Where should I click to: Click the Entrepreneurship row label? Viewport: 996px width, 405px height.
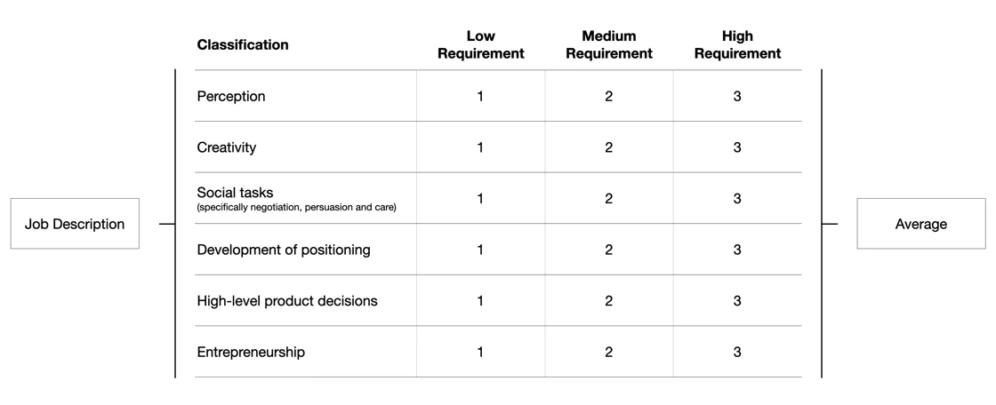pyautogui.click(x=251, y=352)
